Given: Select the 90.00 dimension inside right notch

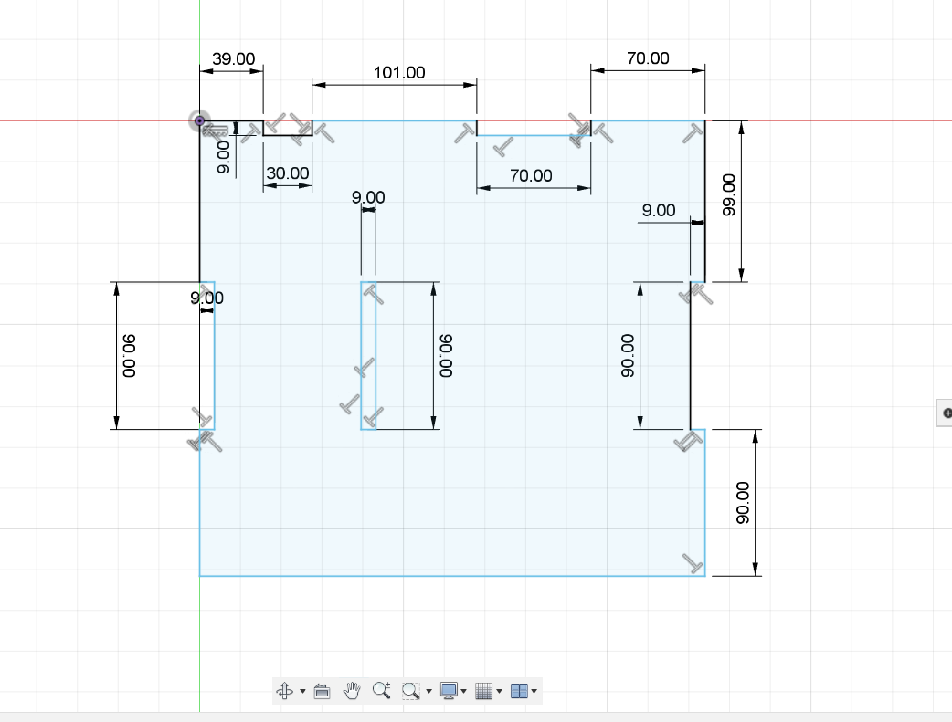Looking at the screenshot, I should click(x=627, y=356).
